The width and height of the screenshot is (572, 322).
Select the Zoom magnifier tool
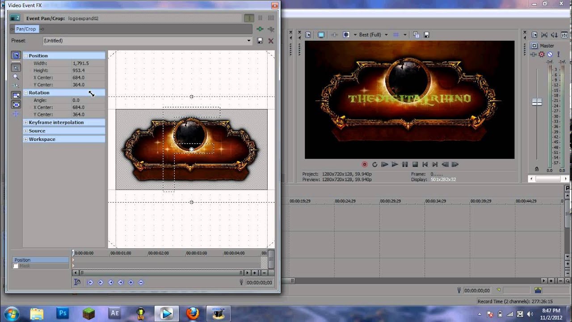click(16, 76)
